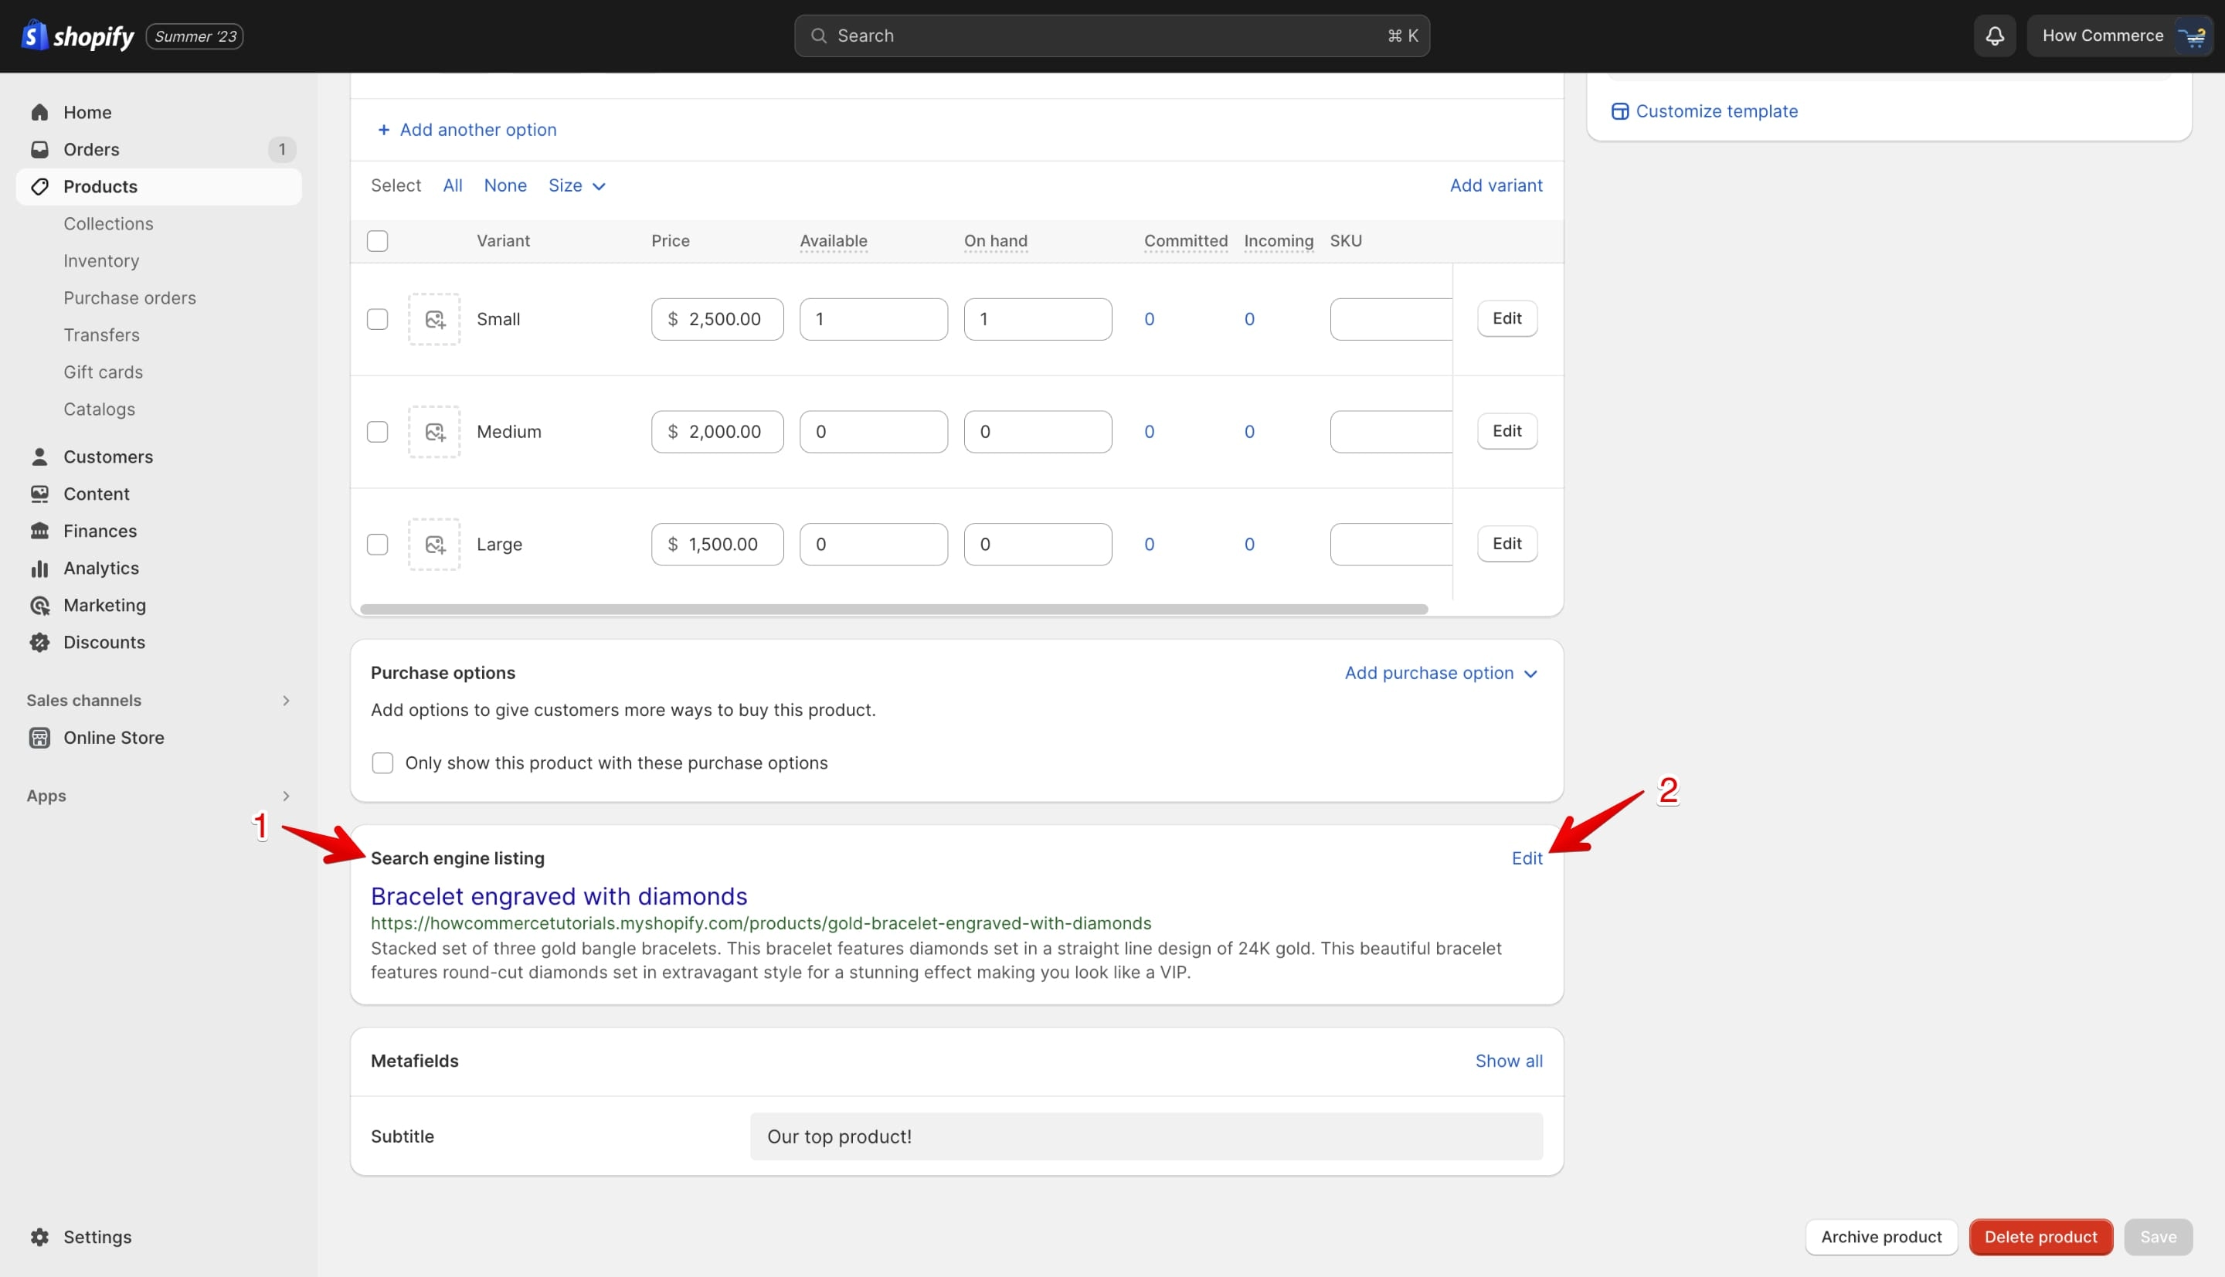Click the Customize template link
This screenshot has width=2225, height=1277.
click(x=1717, y=111)
